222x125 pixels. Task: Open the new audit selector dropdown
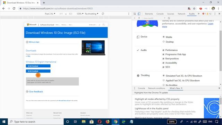tap(154, 18)
